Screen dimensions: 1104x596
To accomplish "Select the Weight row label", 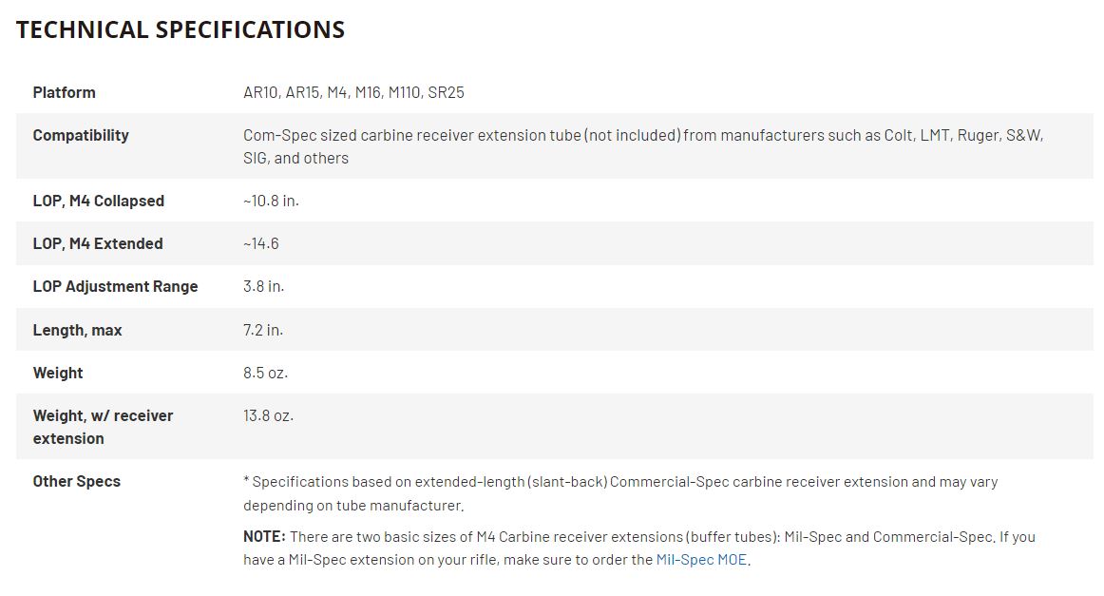I will [58, 373].
